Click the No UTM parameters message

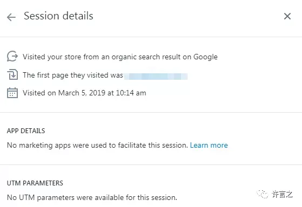92,197
